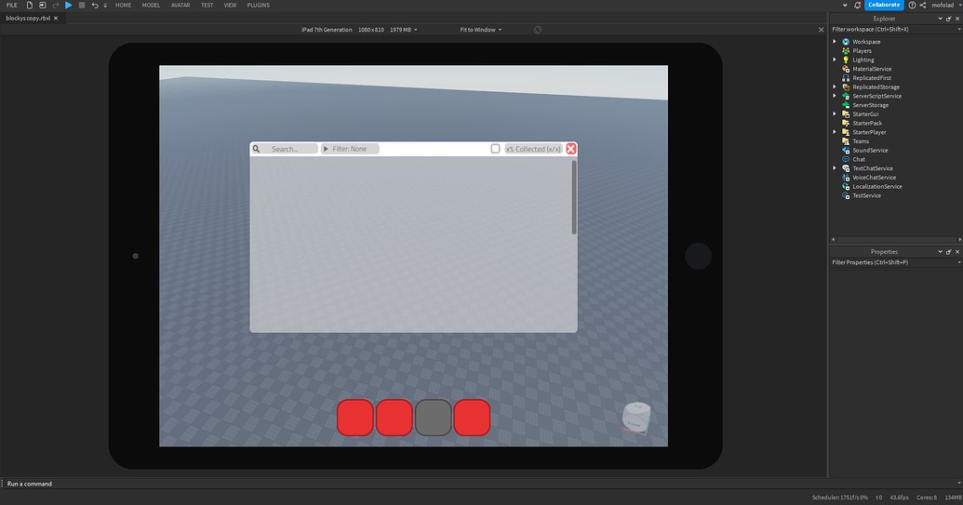963x505 pixels.
Task: Create a new file with the blank page icon
Action: click(x=29, y=5)
